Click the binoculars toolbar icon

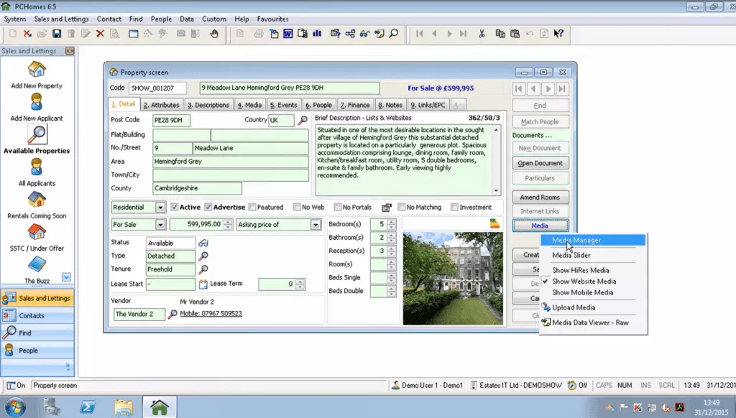coord(364,34)
